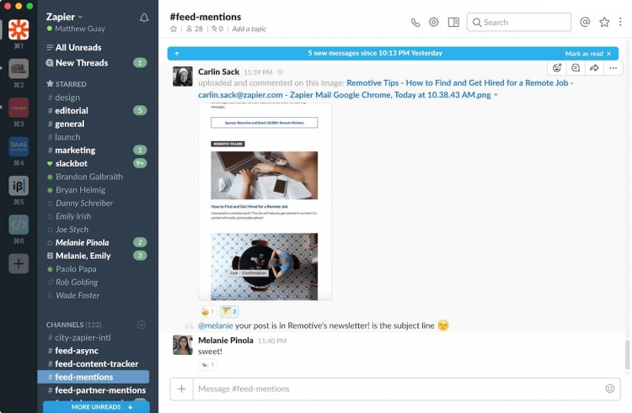Select the #marketing channel
Image resolution: width=632 pixels, height=413 pixels.
[x=74, y=151]
